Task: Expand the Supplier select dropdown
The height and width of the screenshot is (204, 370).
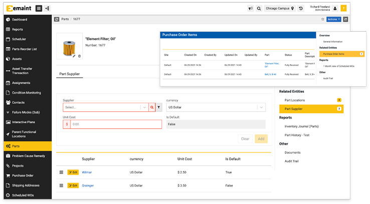Action: 144,107
